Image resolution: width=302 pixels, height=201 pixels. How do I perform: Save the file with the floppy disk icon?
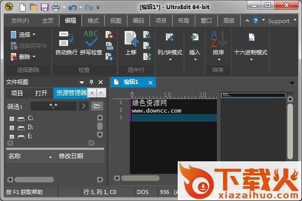pyautogui.click(x=45, y=8)
